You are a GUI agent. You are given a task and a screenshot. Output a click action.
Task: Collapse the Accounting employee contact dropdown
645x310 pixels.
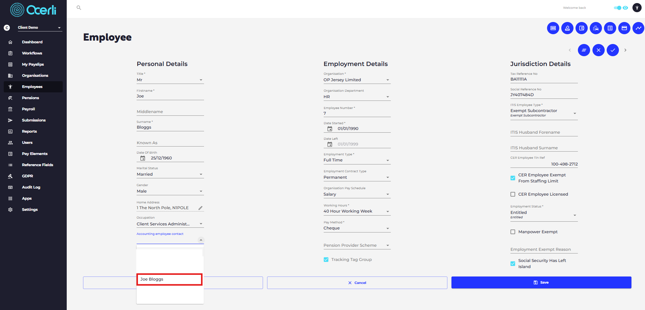coord(201,240)
